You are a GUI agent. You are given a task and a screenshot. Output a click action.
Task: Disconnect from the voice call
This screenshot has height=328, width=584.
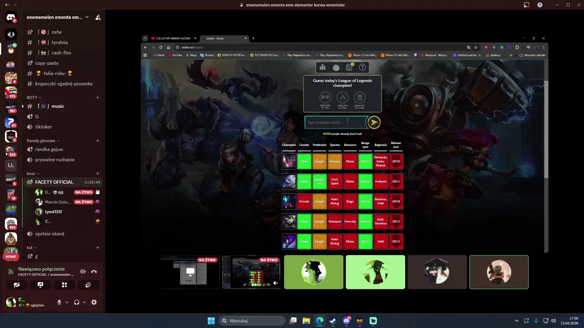(94, 272)
